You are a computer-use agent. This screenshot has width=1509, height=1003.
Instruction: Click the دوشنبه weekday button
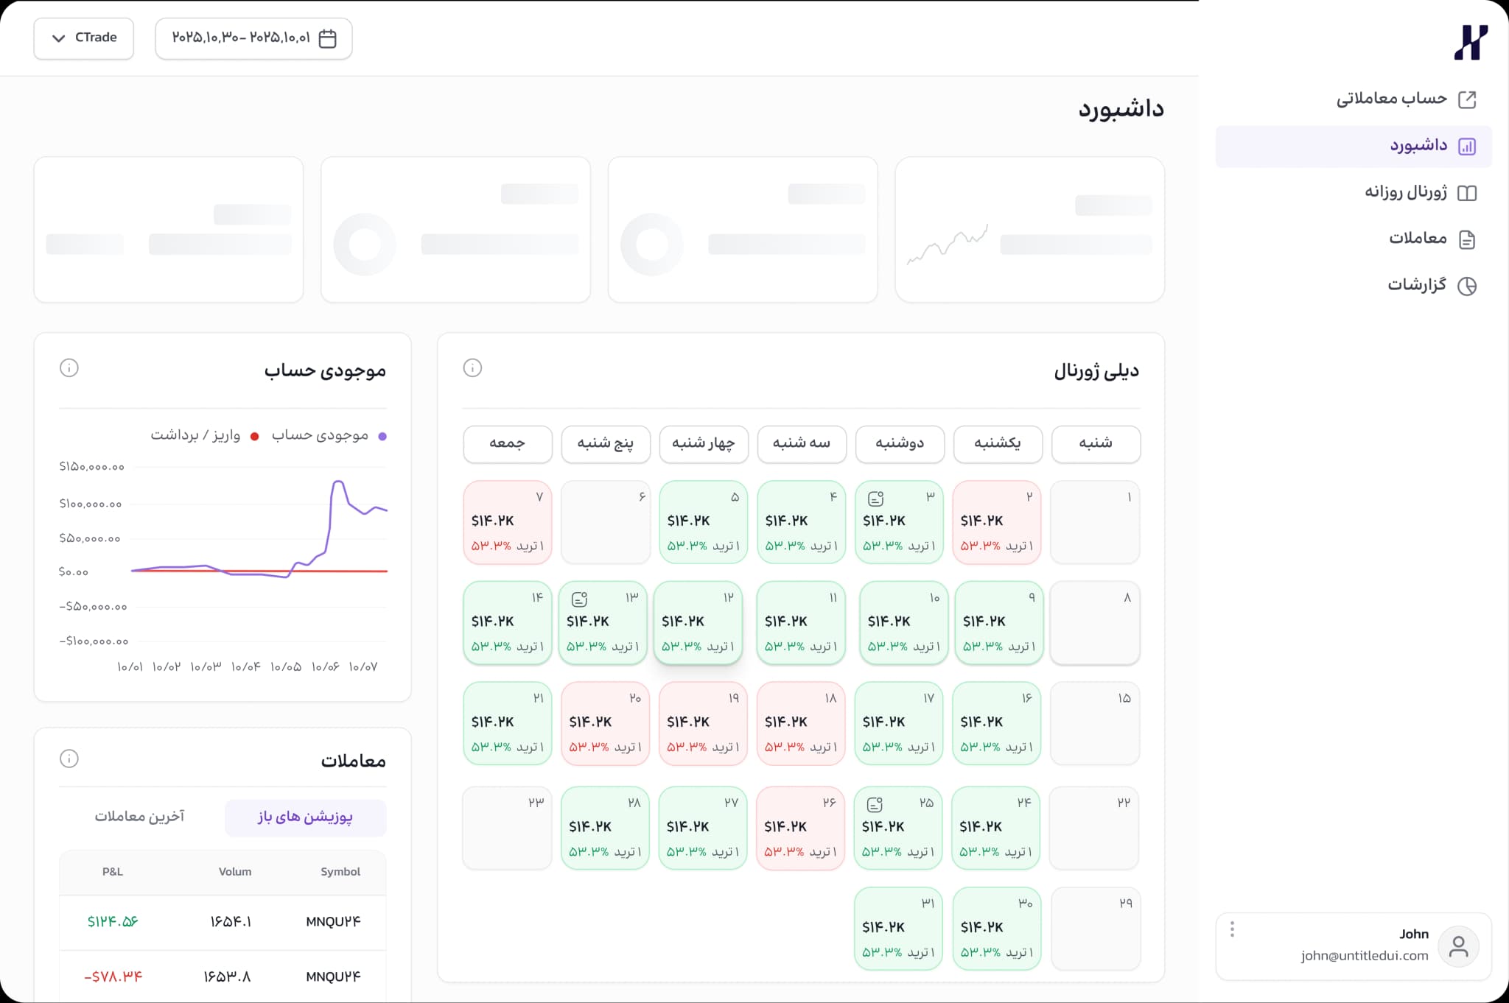899,443
